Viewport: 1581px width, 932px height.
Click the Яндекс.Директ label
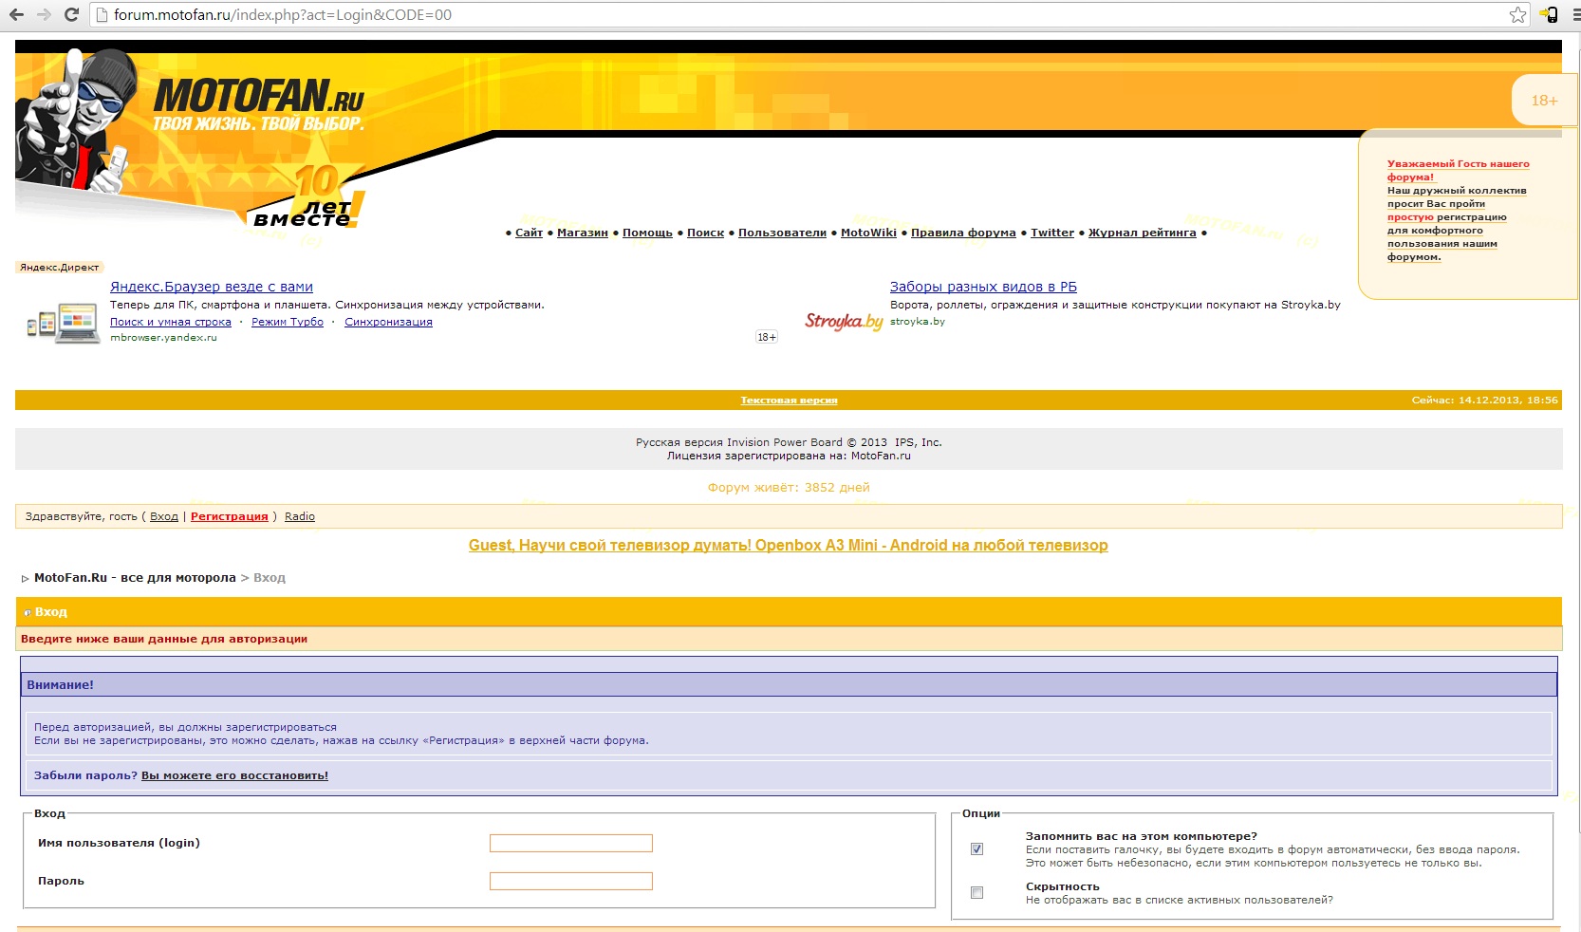tap(59, 268)
